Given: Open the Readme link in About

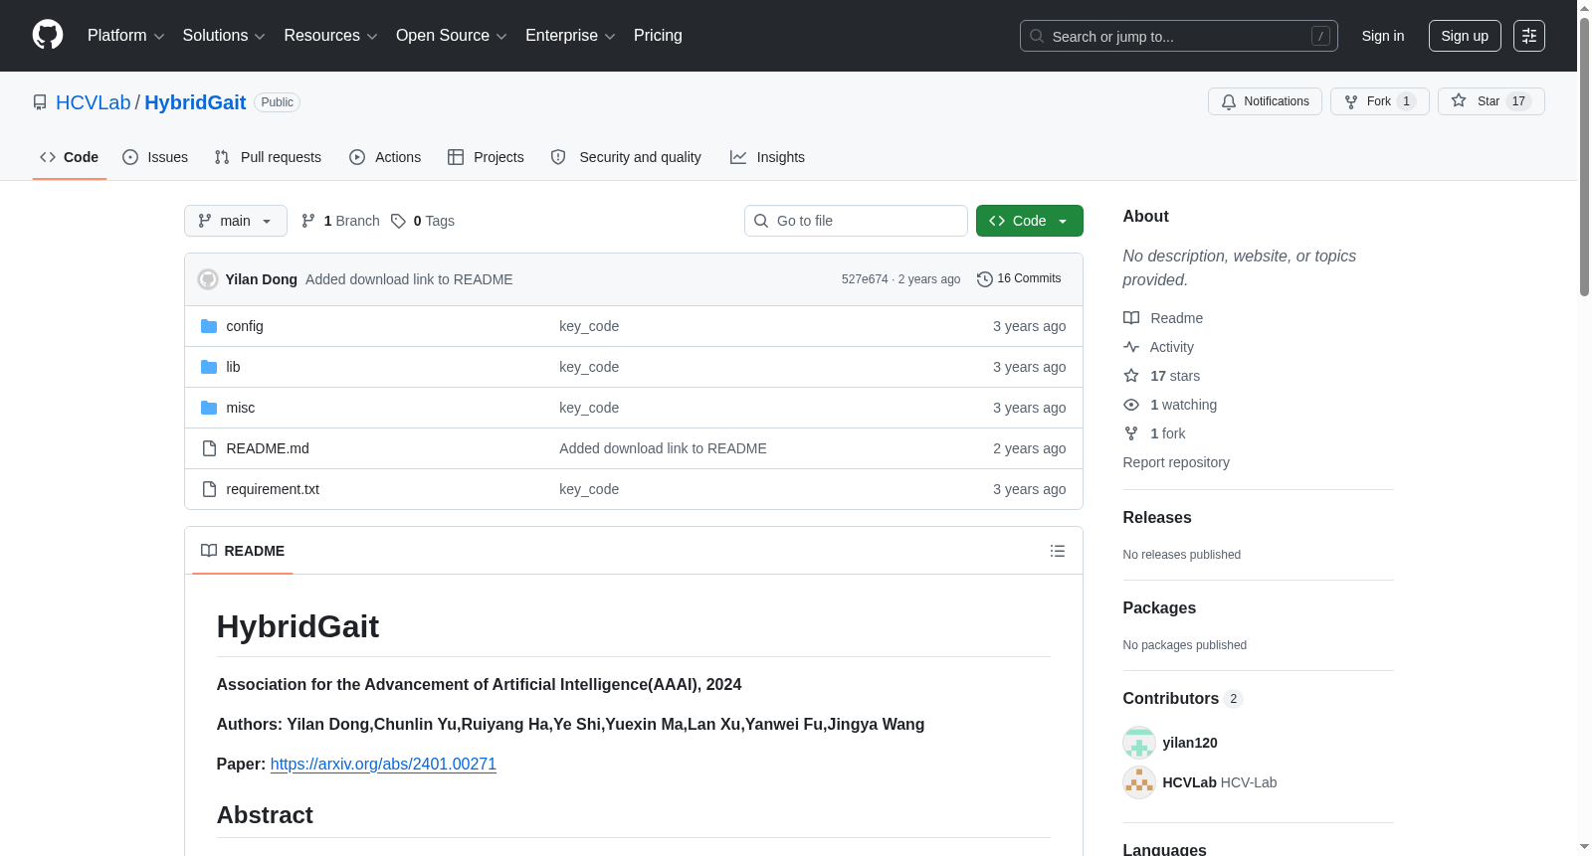Looking at the screenshot, I should coord(1163,318).
